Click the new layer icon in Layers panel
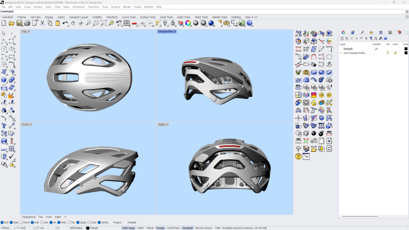 [x=342, y=39]
